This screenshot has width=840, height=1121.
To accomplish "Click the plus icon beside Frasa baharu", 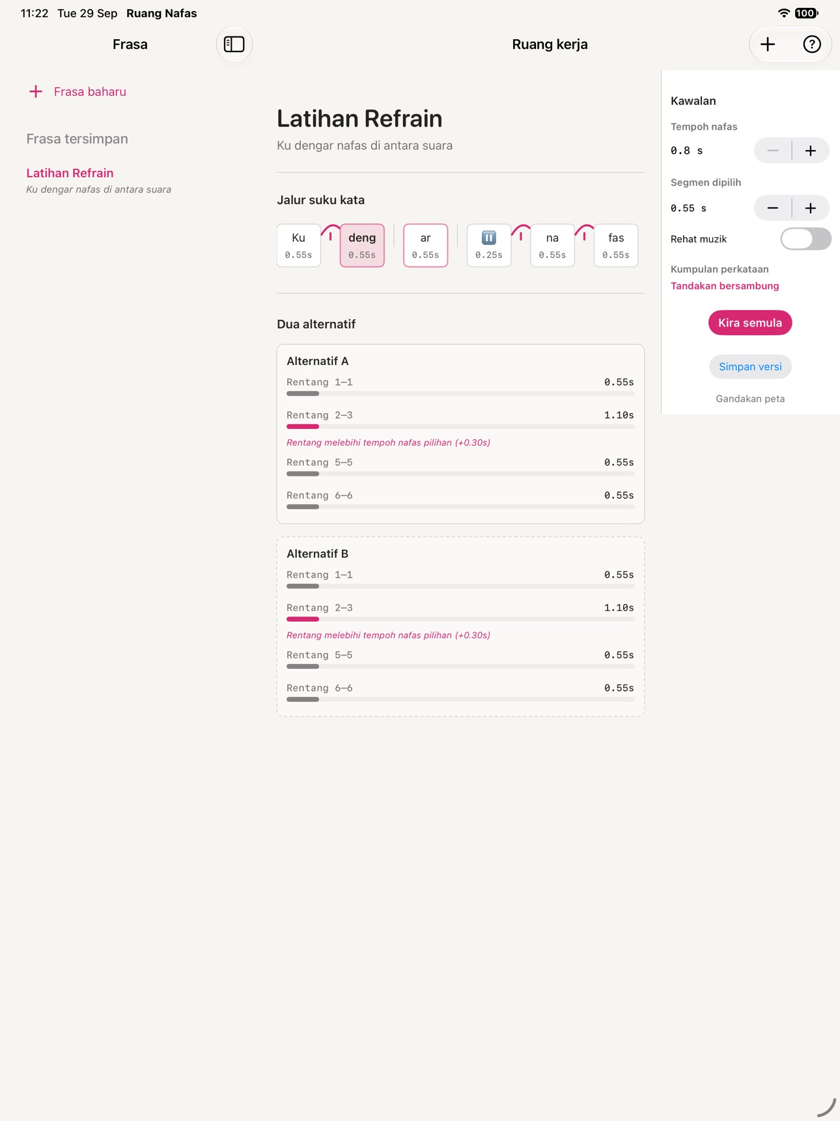I will (x=36, y=92).
